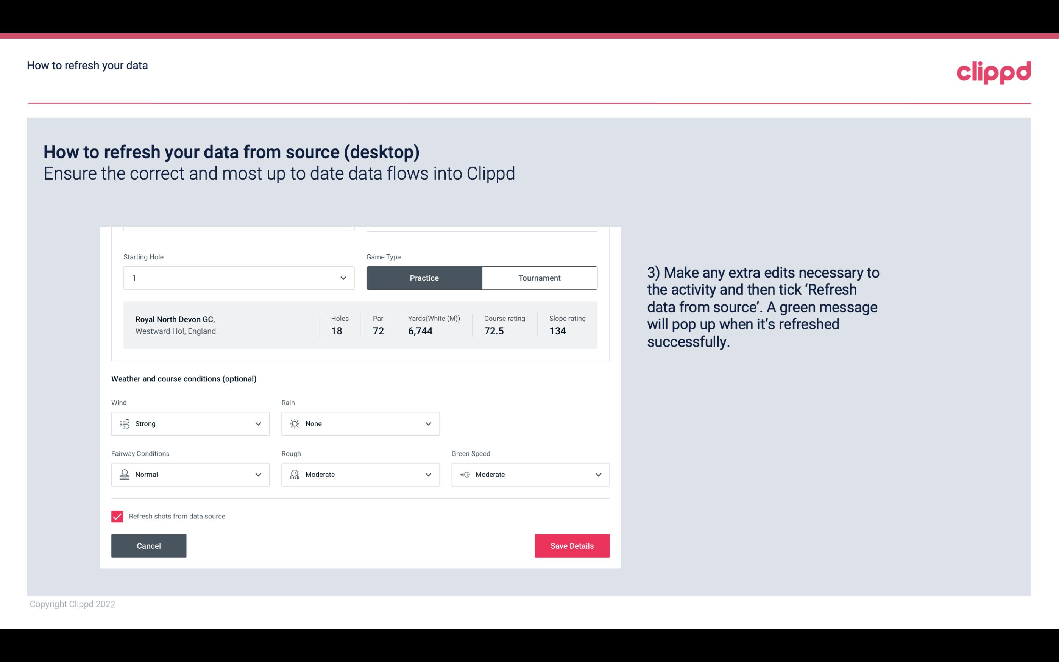Viewport: 1059px width, 662px height.
Task: Click the rough condition icon
Action: pyautogui.click(x=294, y=475)
